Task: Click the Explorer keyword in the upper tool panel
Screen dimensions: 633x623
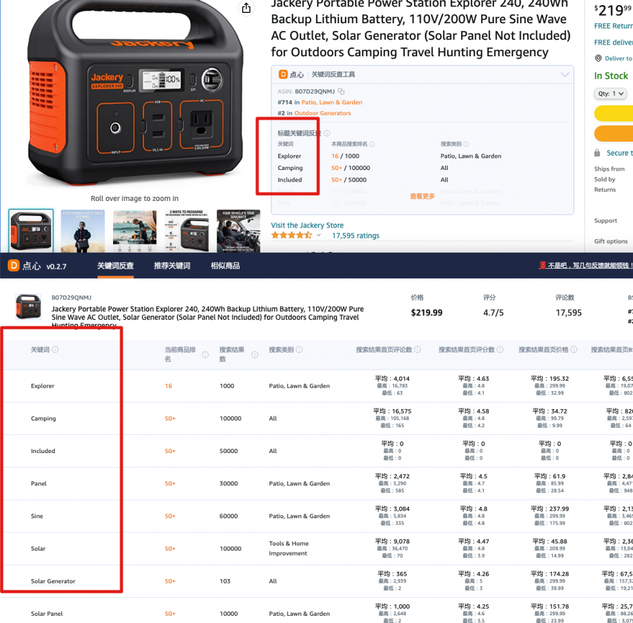Action: coord(289,156)
